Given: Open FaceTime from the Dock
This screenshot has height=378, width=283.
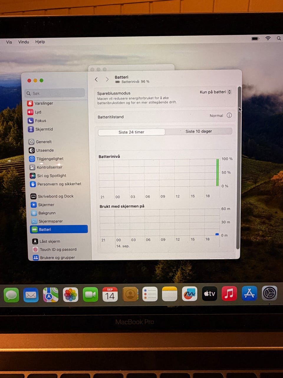Looking at the screenshot, I should 91,294.
